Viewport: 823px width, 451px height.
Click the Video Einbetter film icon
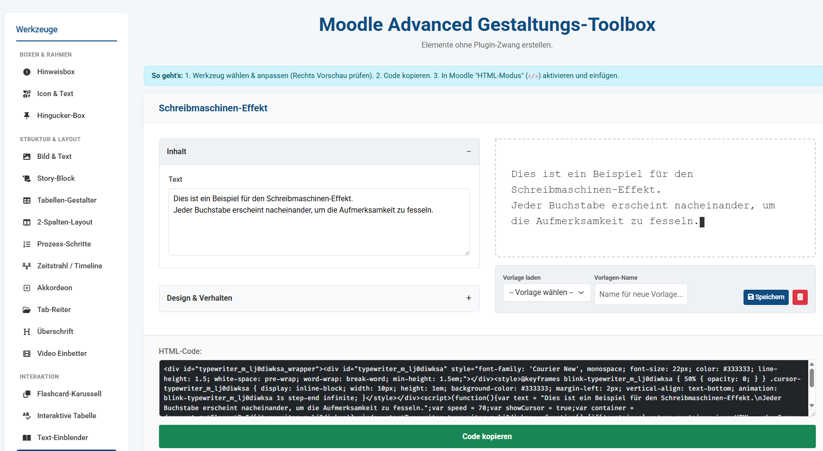[27, 353]
